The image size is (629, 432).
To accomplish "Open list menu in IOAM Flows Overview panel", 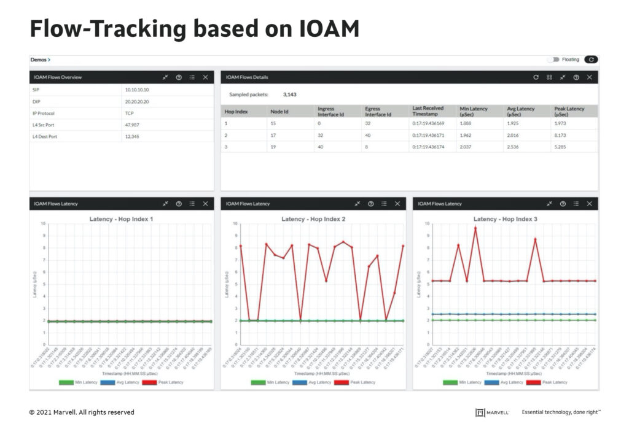I will tap(192, 77).
